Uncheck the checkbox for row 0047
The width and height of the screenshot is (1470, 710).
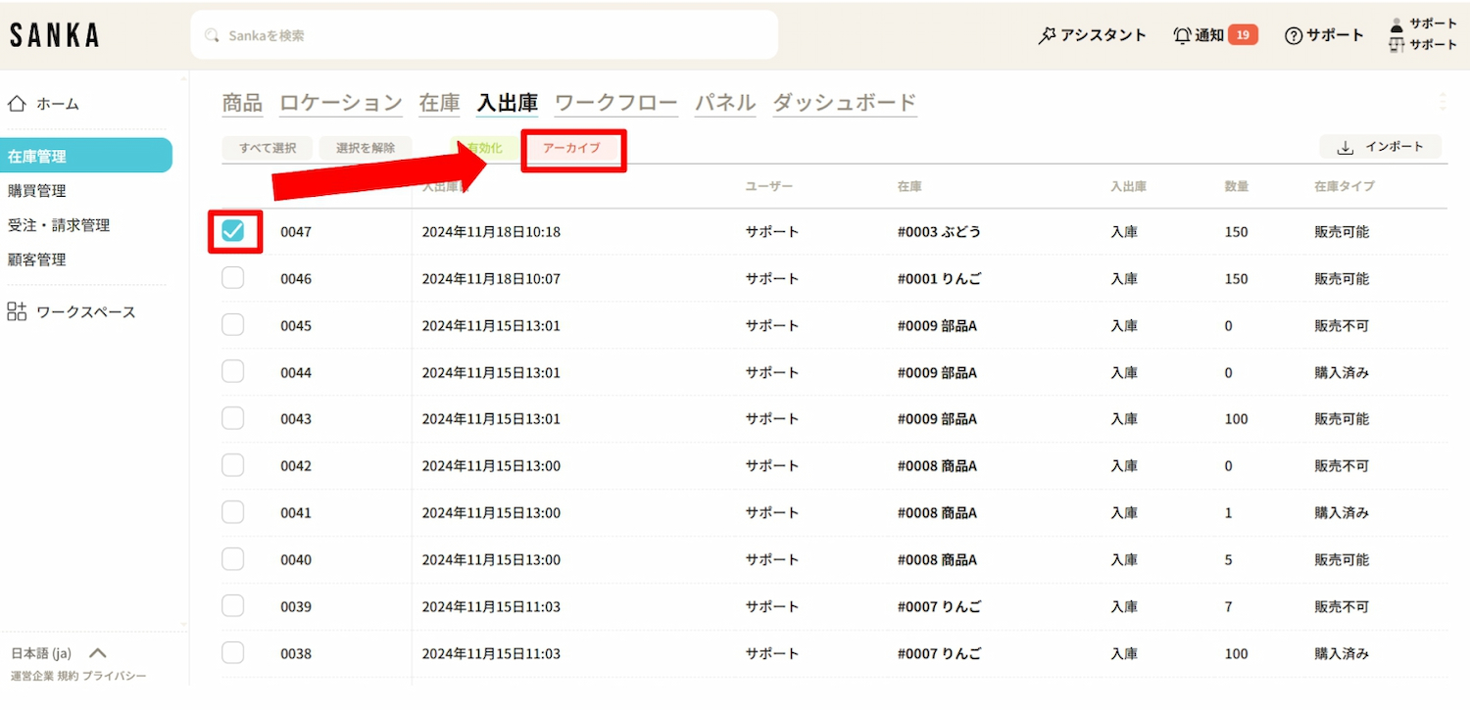233,231
